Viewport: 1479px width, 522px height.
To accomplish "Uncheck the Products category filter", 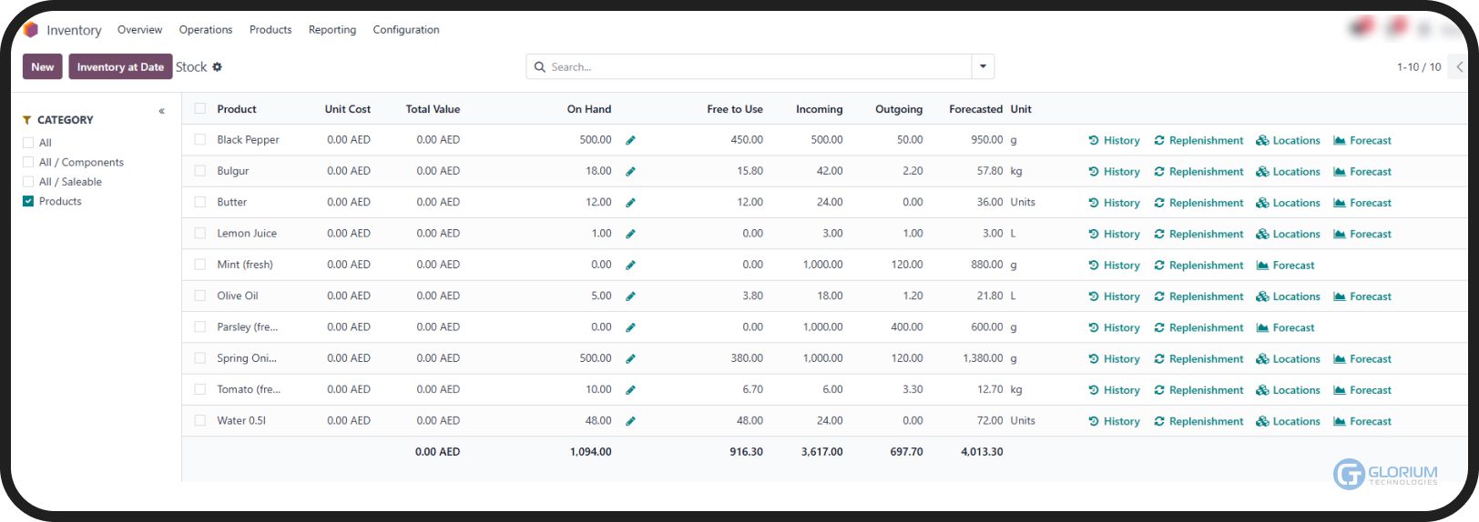I will coord(28,201).
